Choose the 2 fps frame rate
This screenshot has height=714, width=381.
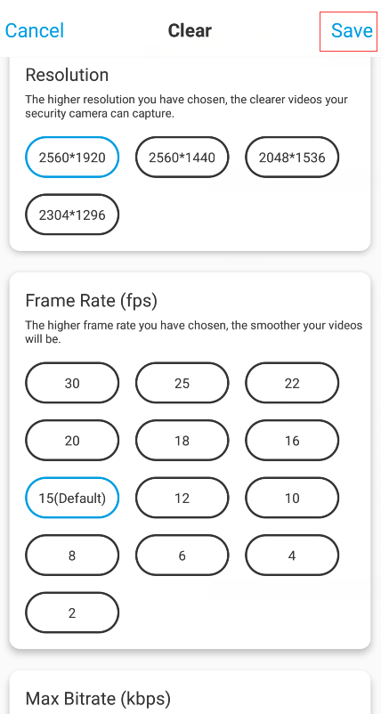tap(72, 613)
